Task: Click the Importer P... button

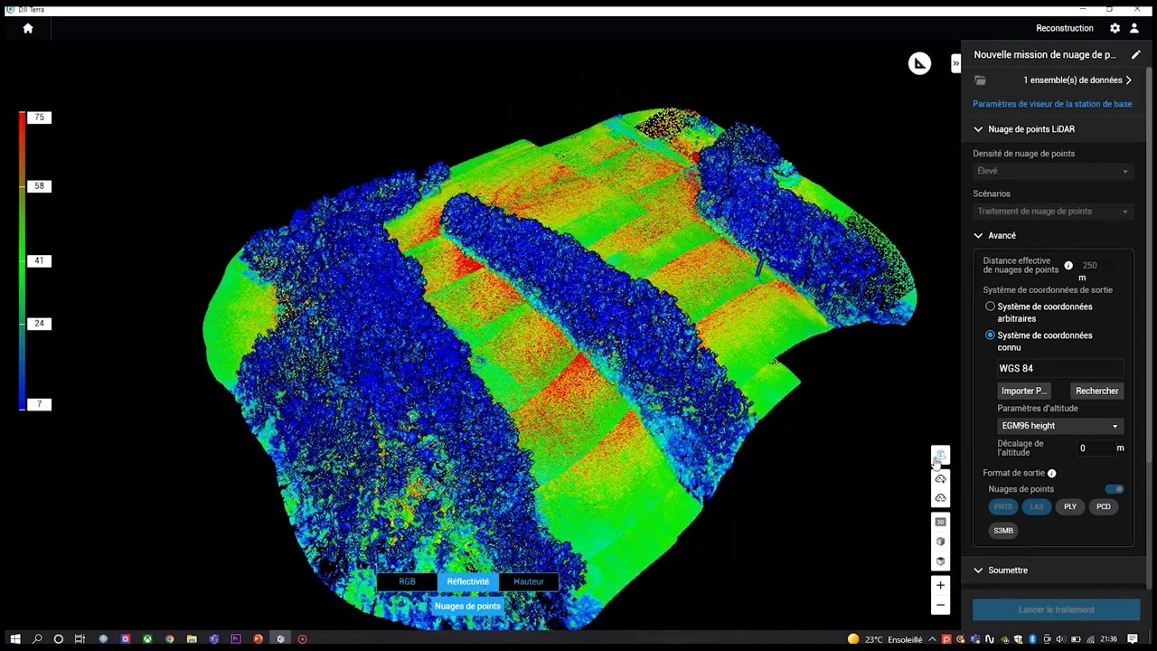Action: coord(1023,392)
